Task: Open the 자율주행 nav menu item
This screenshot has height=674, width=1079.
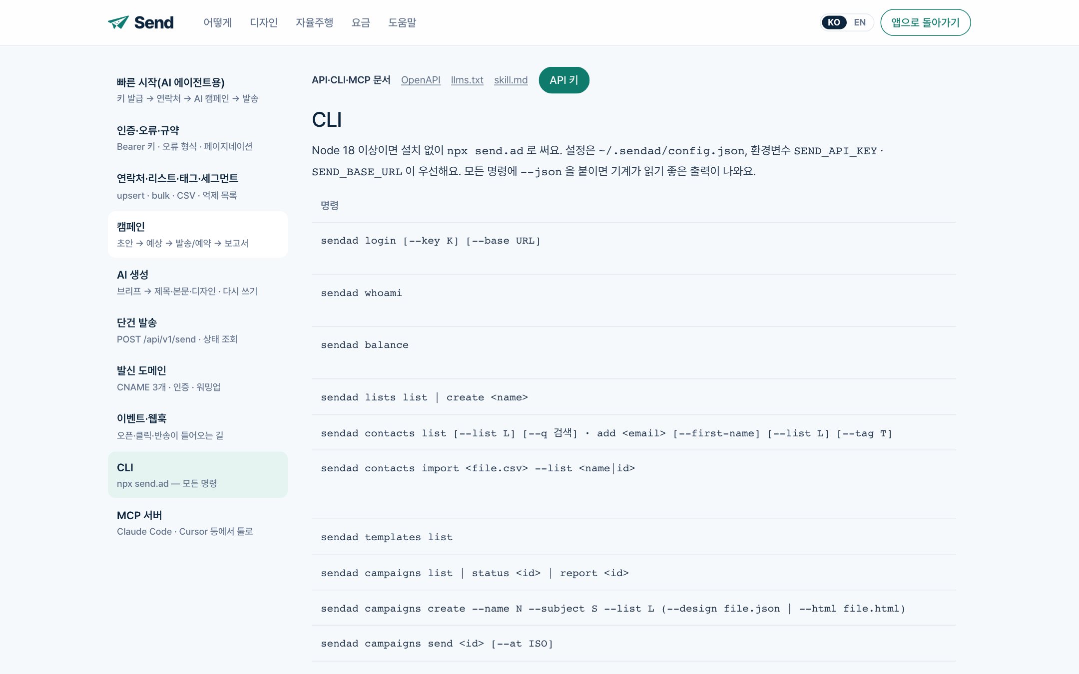Action: pyautogui.click(x=314, y=22)
